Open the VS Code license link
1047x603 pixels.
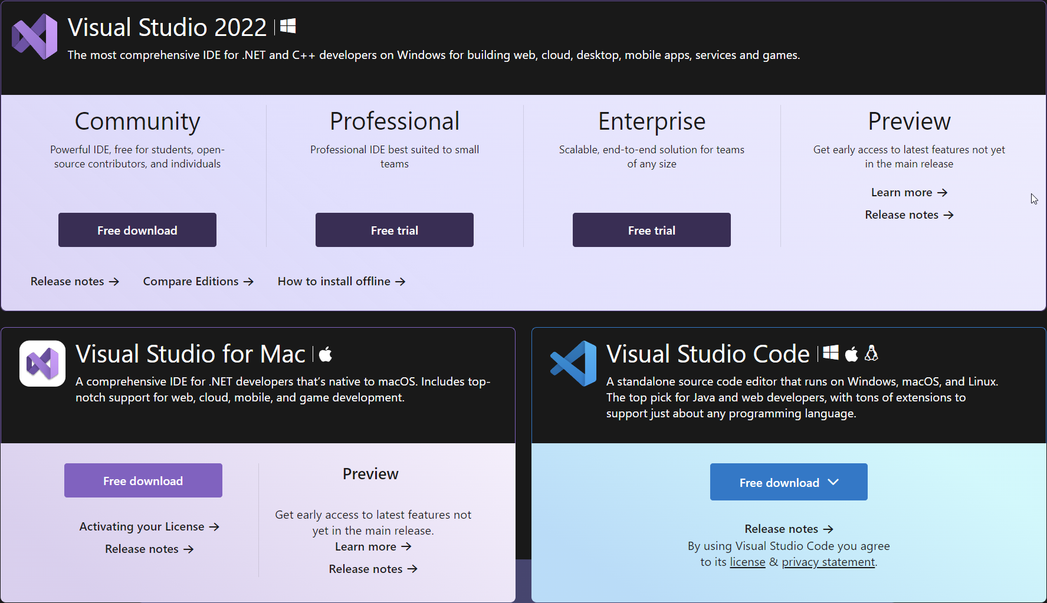(747, 562)
